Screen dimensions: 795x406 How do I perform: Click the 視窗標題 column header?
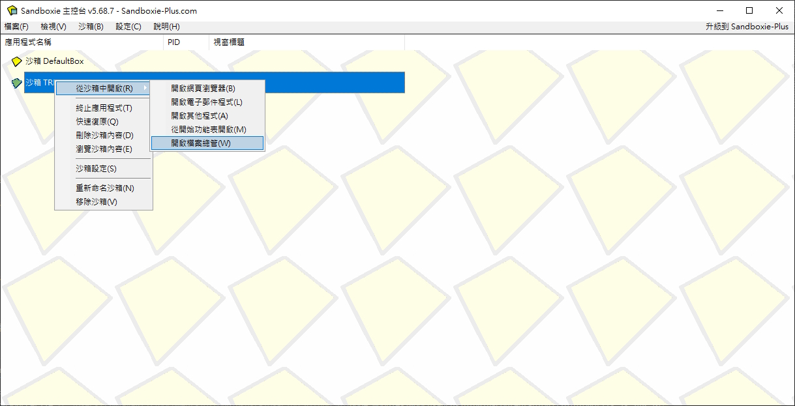[x=307, y=42]
